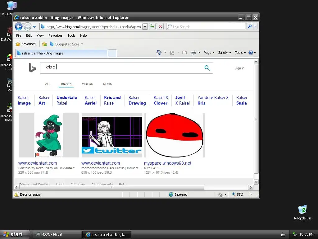This screenshot has height=239, width=318.
Task: Select the ralsei x ankha browser tab
Action: click(x=61, y=53)
